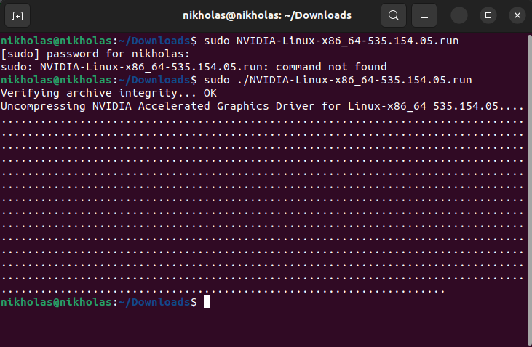Image resolution: width=532 pixels, height=347 pixels.
Task: Open a new terminal tab
Action: [x=17, y=15]
